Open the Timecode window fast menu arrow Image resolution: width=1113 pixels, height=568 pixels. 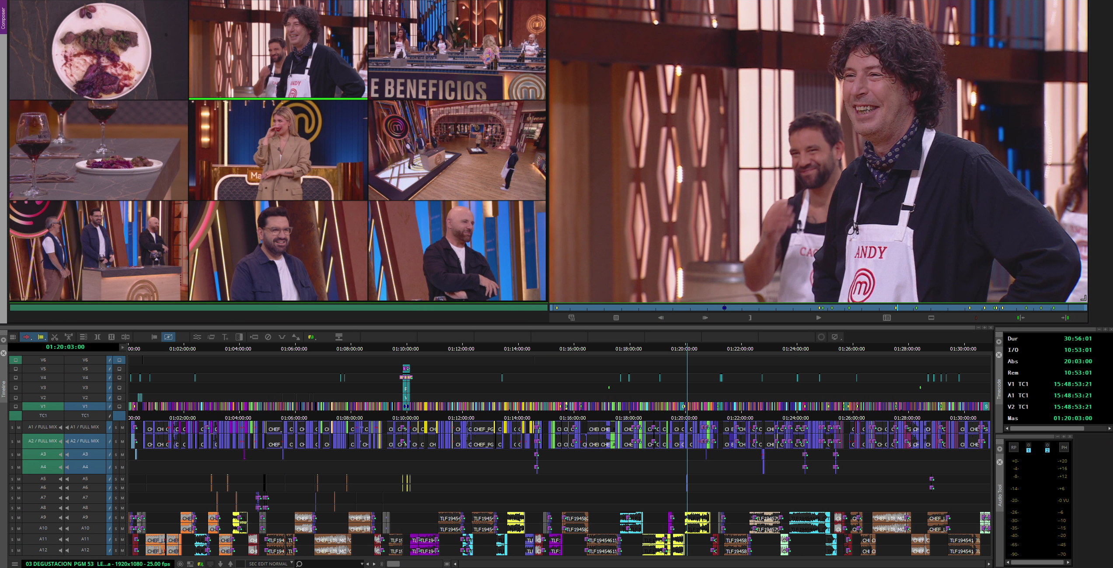[999, 342]
